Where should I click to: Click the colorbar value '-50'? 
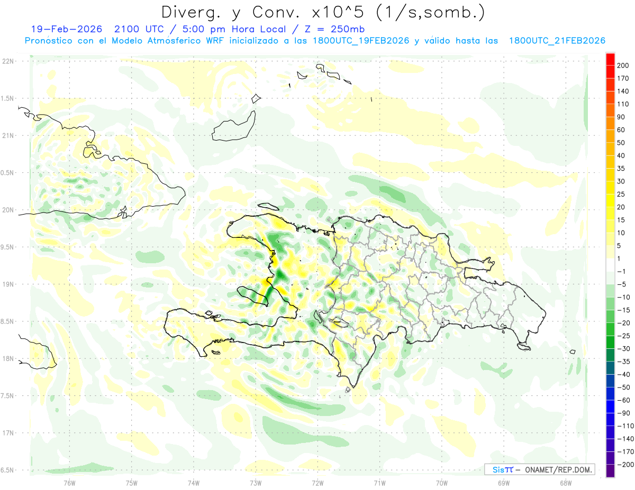624,387
